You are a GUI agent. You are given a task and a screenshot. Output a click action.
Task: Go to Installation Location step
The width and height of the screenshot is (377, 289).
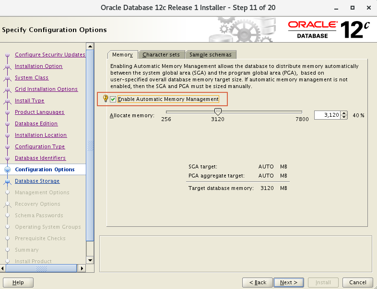coord(41,135)
